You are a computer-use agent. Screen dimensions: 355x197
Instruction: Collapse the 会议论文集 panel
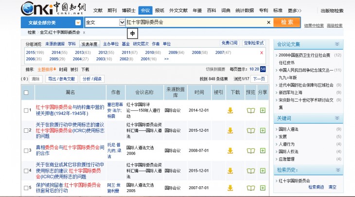(337, 44)
